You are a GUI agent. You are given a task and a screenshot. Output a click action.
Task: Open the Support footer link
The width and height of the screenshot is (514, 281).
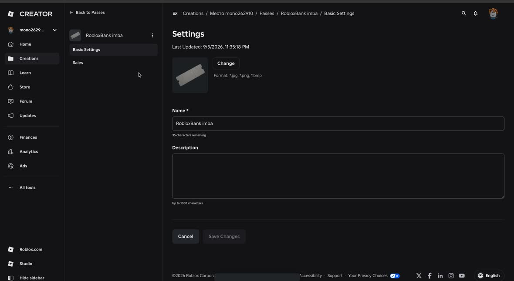(x=335, y=276)
